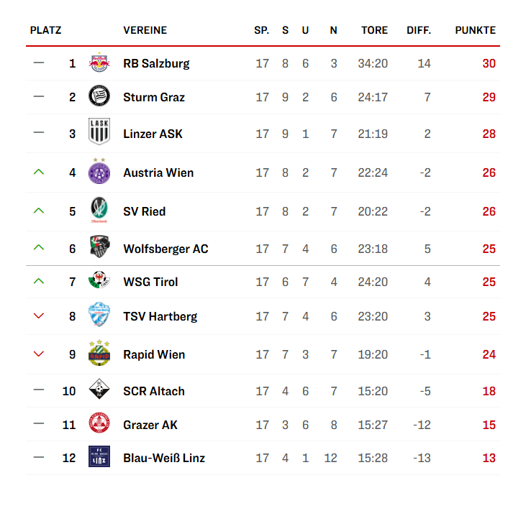Click the SCR Altach club crest

coord(99,390)
